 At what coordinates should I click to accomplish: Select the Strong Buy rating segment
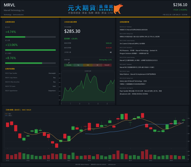click(69, 65)
